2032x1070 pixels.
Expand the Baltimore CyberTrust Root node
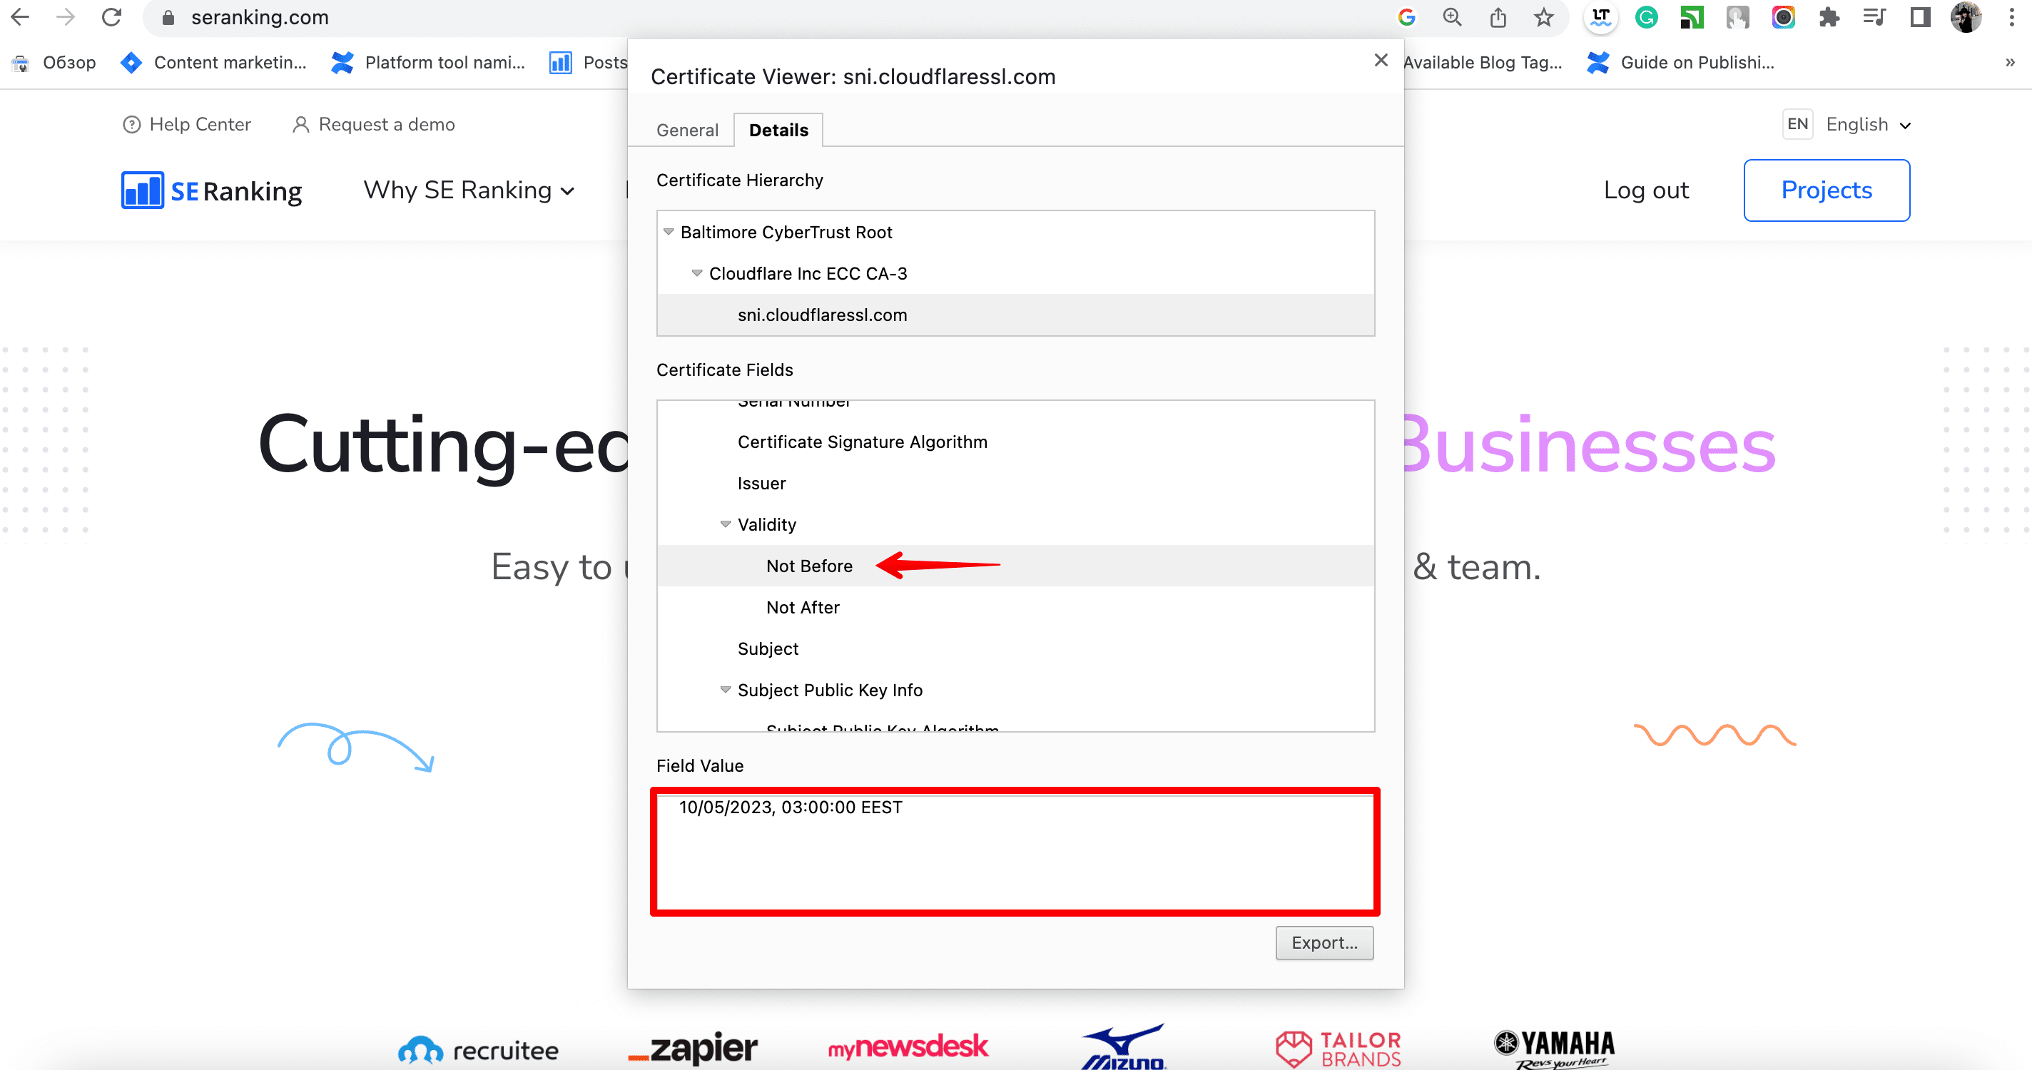669,231
